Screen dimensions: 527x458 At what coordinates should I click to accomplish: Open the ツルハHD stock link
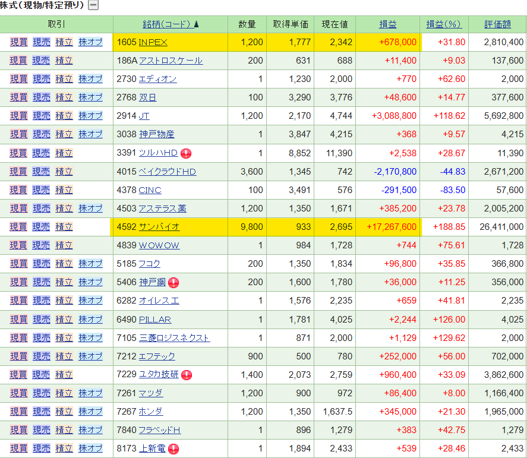[x=158, y=153]
